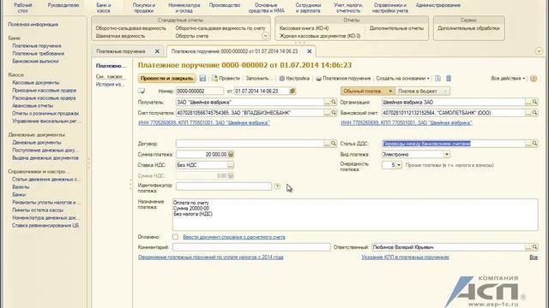The image size is (549, 308).
Task: Open selection ellipsis in Получатель field
Action: pos(327,102)
